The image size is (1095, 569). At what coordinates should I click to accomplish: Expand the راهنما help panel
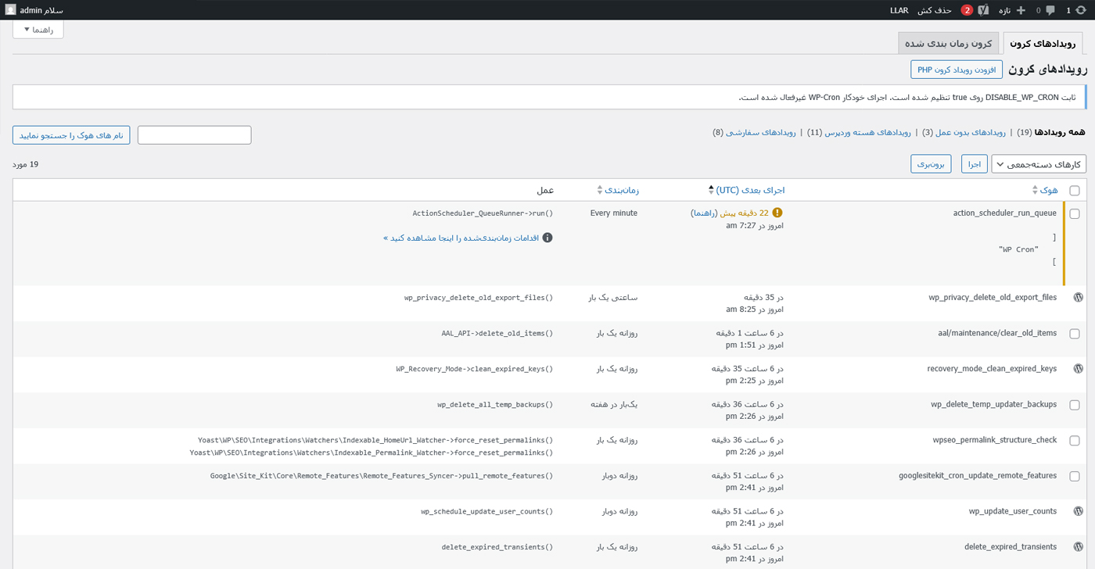click(38, 30)
